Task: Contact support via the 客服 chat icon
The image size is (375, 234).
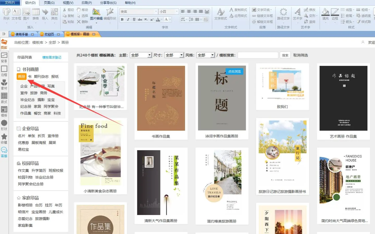Action: pos(4,152)
